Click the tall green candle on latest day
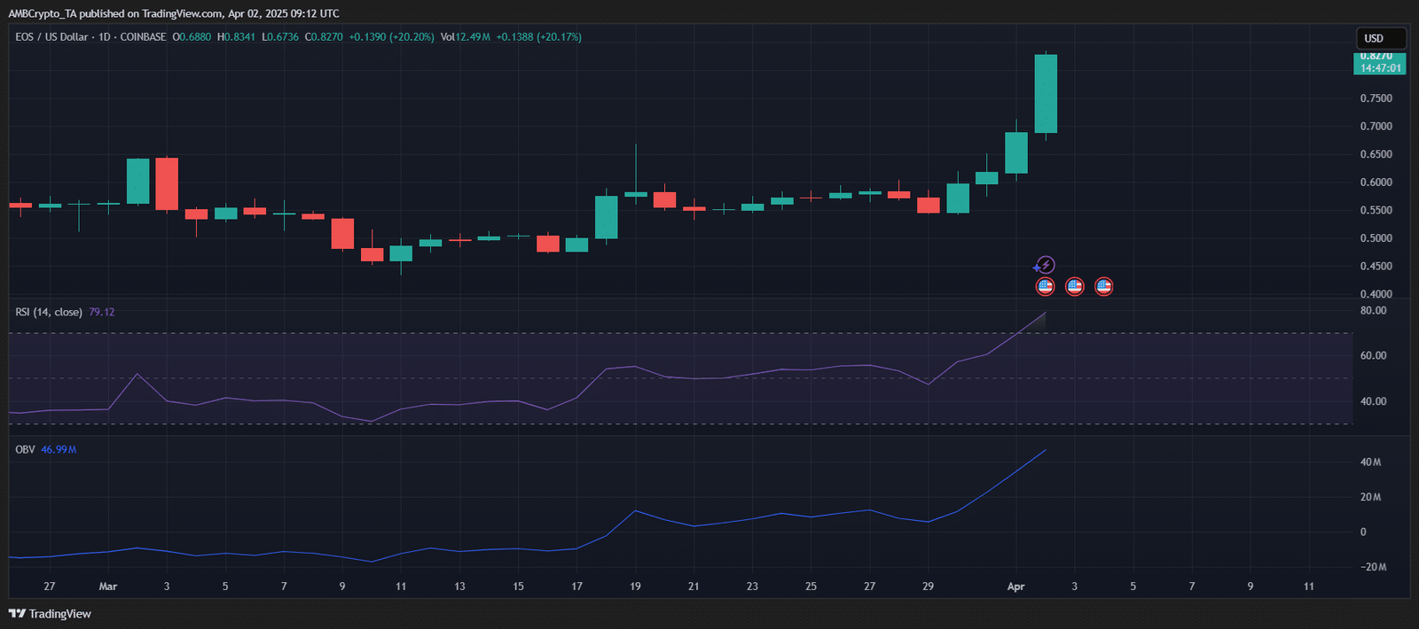Viewport: 1419px width, 629px height. tap(1046, 93)
